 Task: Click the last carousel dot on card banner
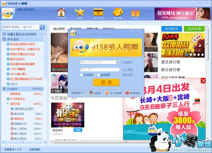coord(203,55)
